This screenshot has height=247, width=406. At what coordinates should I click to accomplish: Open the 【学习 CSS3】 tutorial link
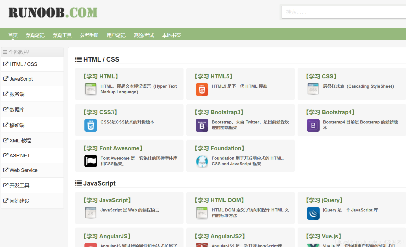tap(100, 112)
